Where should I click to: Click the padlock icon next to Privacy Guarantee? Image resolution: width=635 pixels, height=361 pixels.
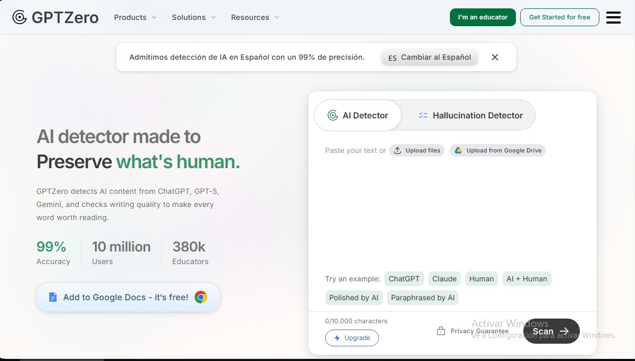442,331
